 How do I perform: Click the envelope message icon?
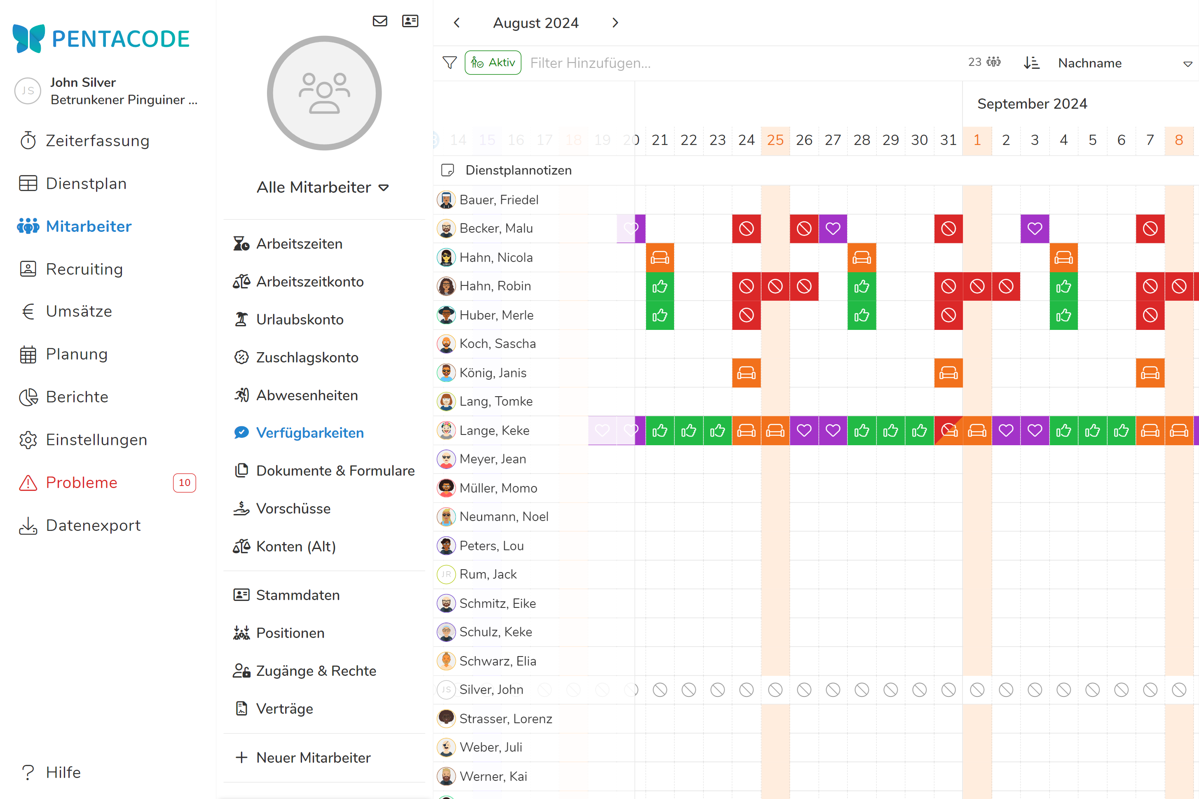point(380,21)
